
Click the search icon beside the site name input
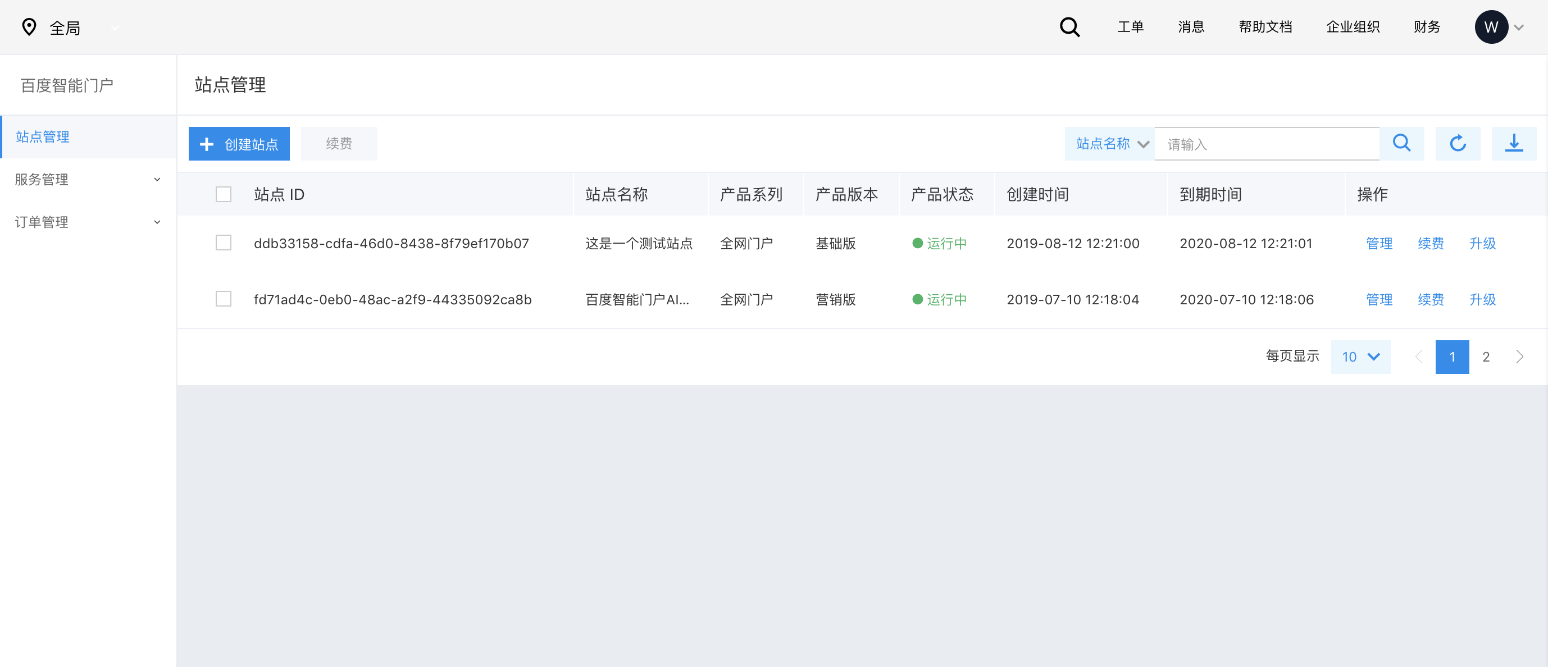point(1401,143)
